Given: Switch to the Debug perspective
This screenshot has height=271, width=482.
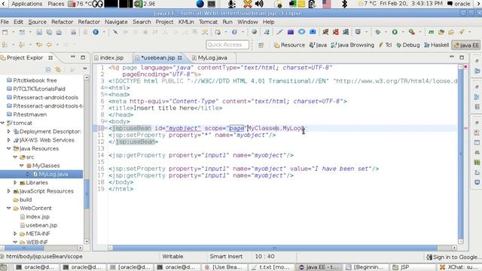Looking at the screenshot, I should point(408,45).
